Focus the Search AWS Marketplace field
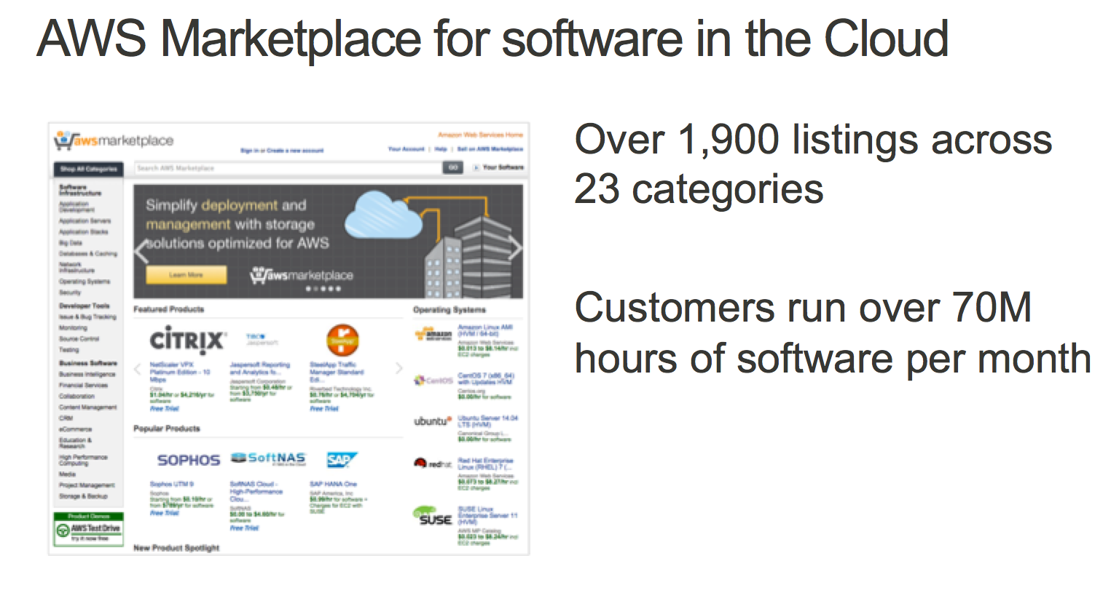This screenshot has height=601, width=1119. (x=288, y=168)
